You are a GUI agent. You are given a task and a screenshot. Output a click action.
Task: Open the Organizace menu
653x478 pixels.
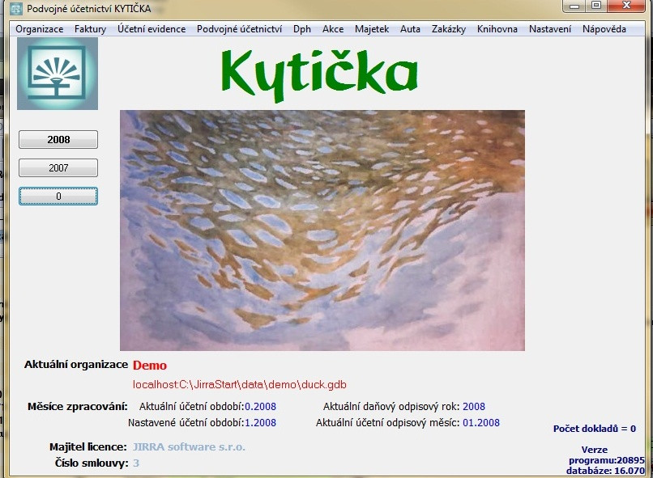40,29
